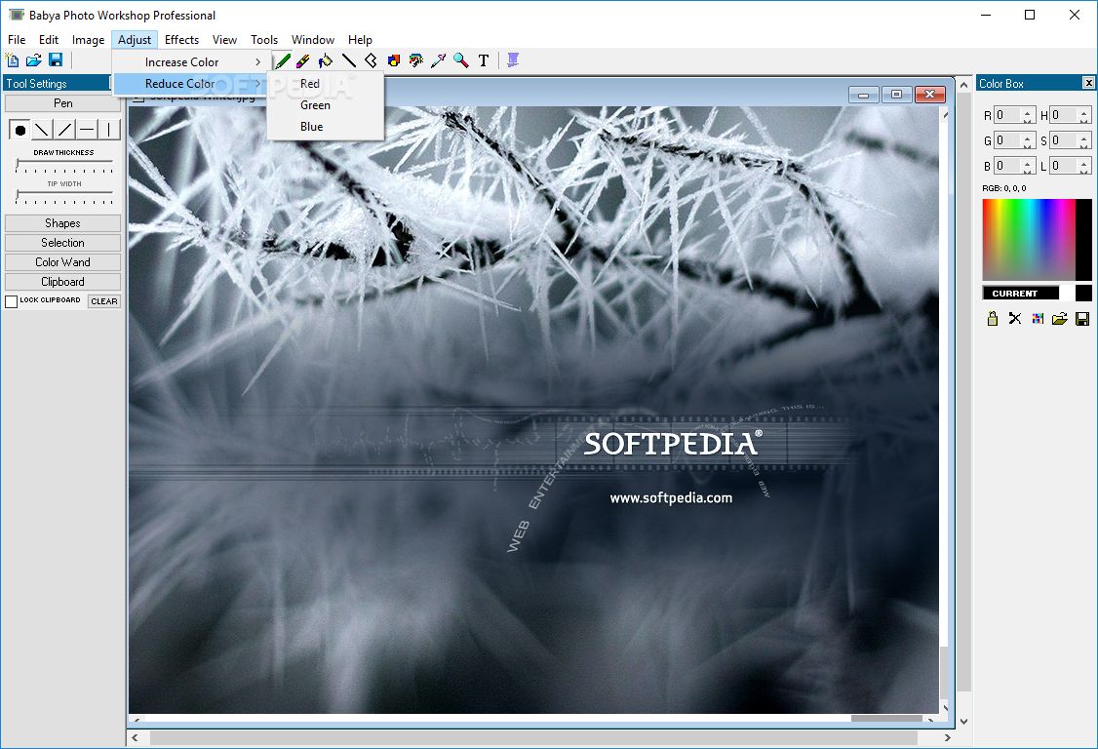
Task: Expand the Shapes settings section
Action: 63,223
